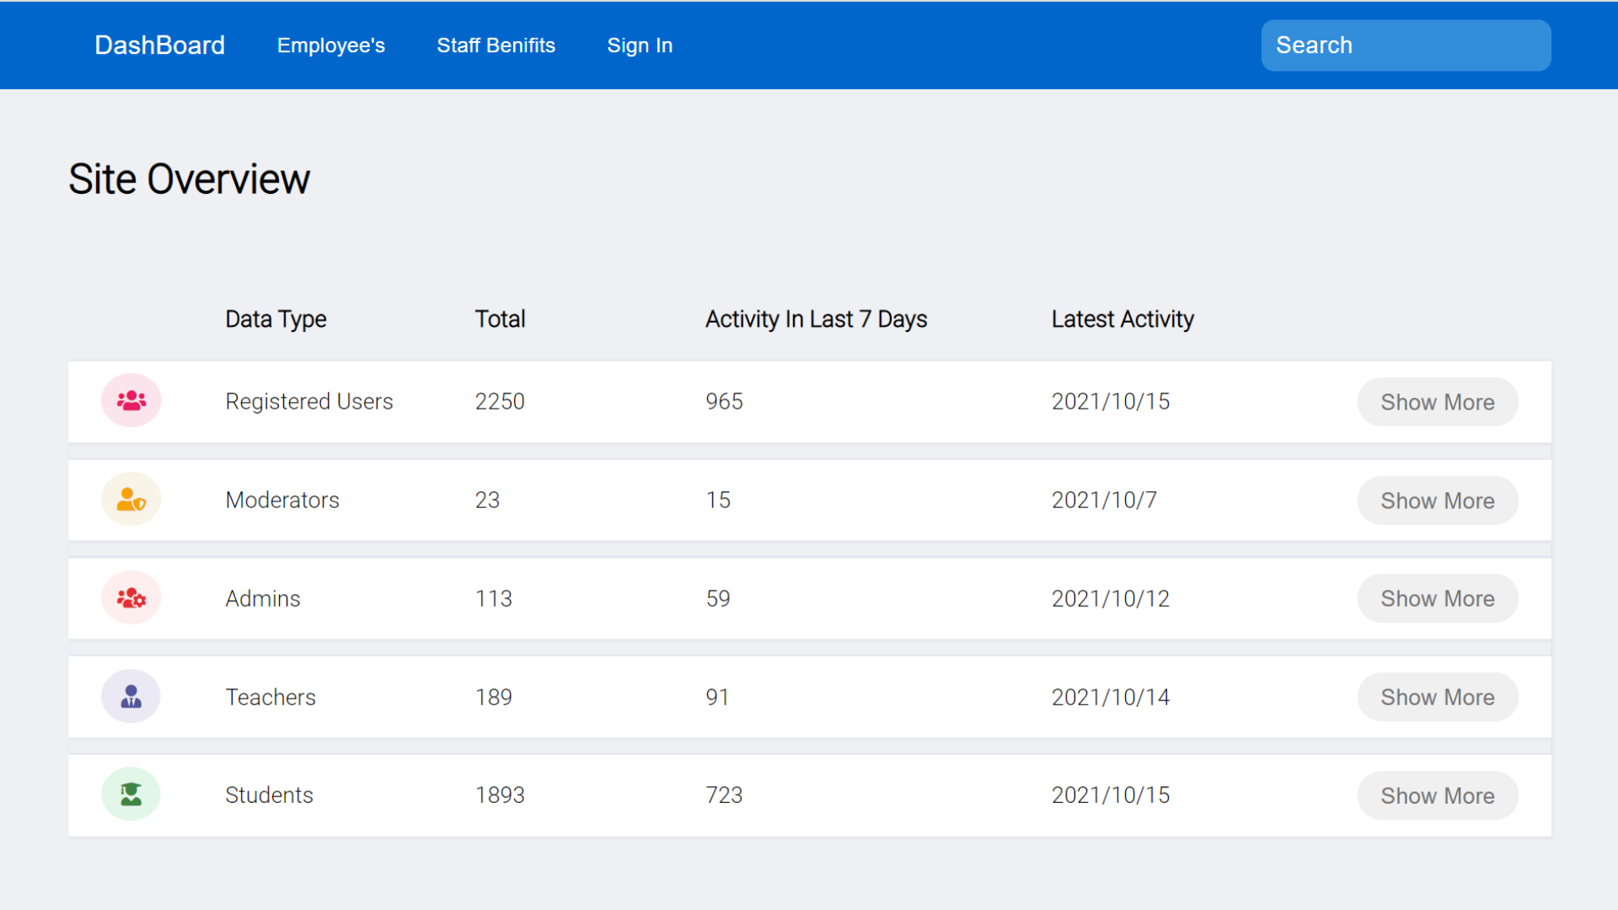
Task: Click the Sign In link
Action: click(x=640, y=45)
